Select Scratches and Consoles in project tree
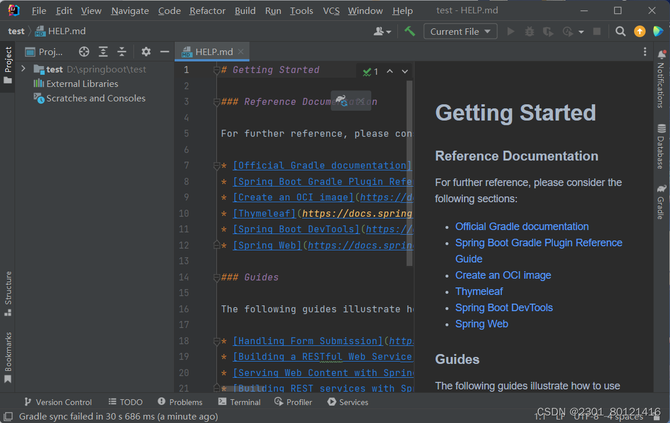Image resolution: width=670 pixels, height=423 pixels. [89, 98]
